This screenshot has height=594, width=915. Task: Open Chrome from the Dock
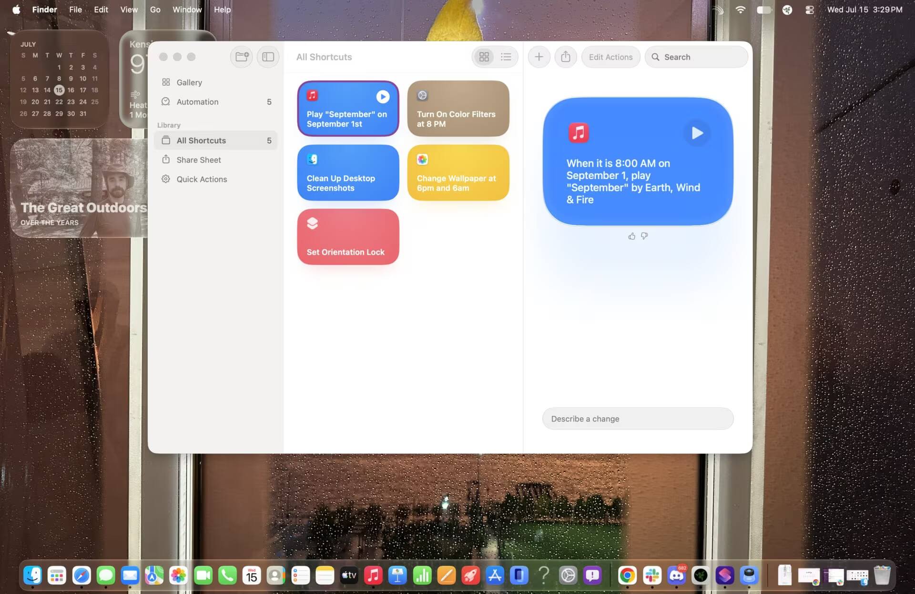[x=627, y=575]
